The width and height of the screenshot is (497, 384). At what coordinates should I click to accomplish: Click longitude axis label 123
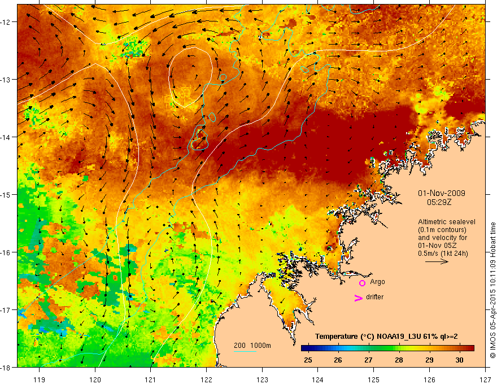262,379
